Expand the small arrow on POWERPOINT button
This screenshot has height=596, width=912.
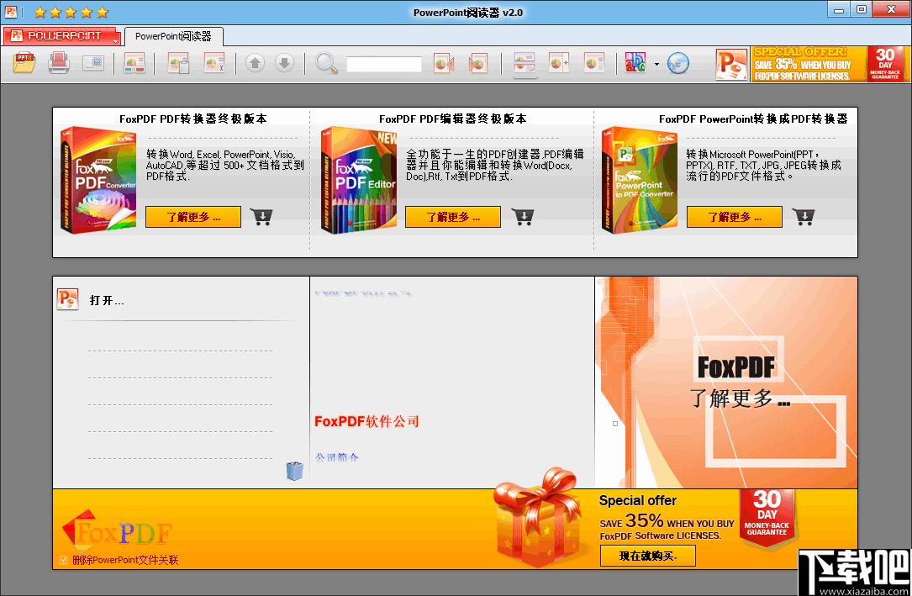[115, 40]
